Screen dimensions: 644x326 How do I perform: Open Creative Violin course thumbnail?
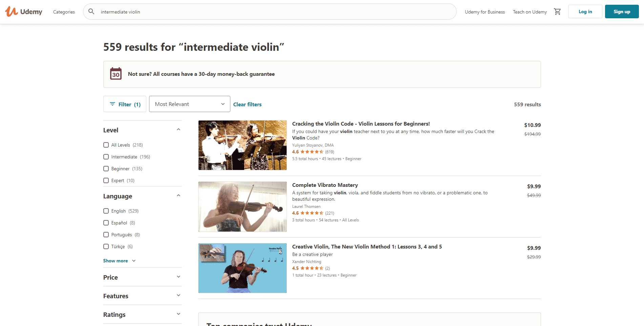[242, 268]
